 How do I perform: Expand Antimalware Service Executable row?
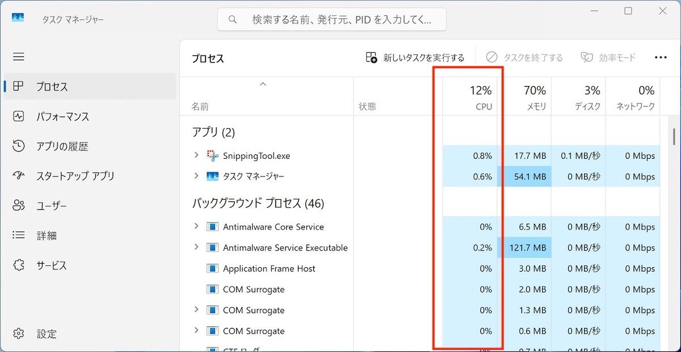196,247
